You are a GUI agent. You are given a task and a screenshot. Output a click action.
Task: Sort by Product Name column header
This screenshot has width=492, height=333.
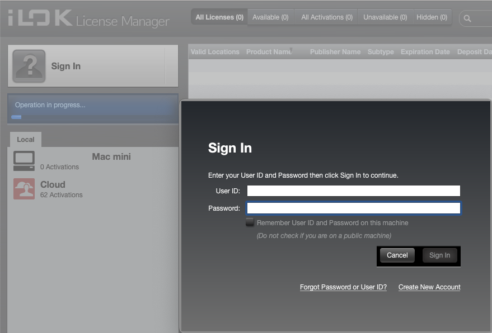coord(269,52)
